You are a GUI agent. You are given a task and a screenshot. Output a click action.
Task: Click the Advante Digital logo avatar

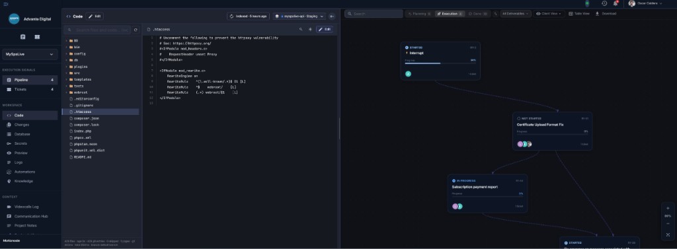14,18
